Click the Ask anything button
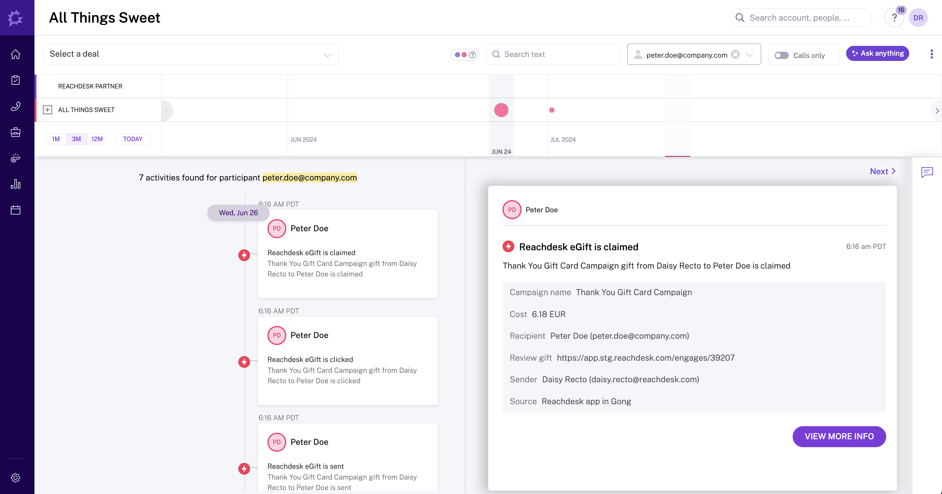This screenshot has height=494, width=942. coord(878,53)
